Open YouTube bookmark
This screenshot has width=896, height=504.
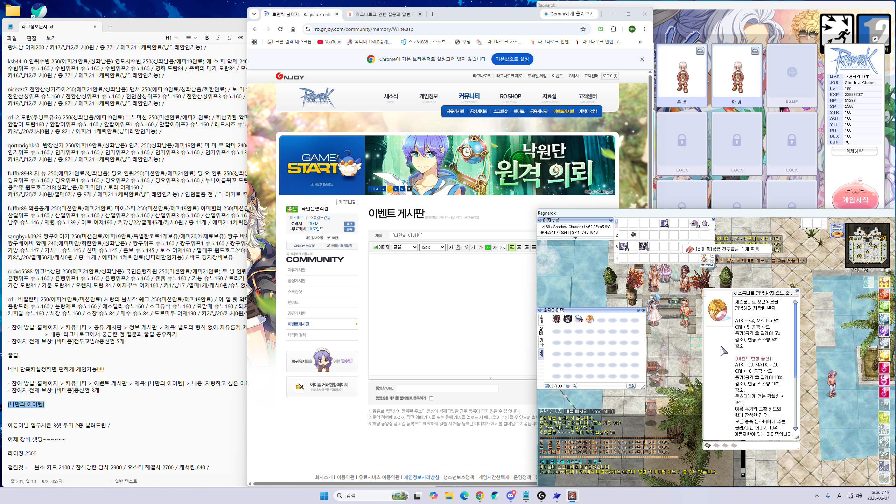(x=329, y=42)
